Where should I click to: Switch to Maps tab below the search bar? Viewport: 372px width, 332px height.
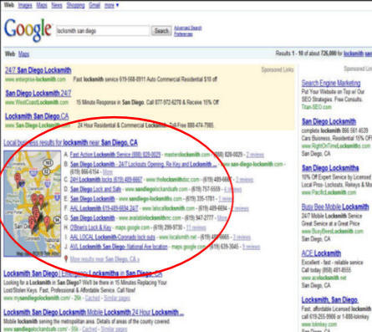click(23, 54)
